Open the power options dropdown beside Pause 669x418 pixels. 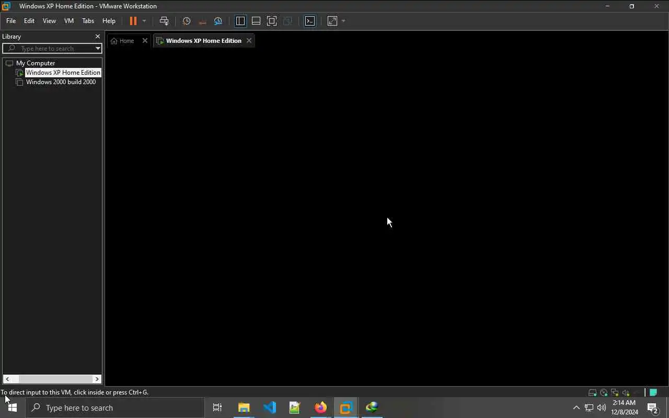(144, 21)
